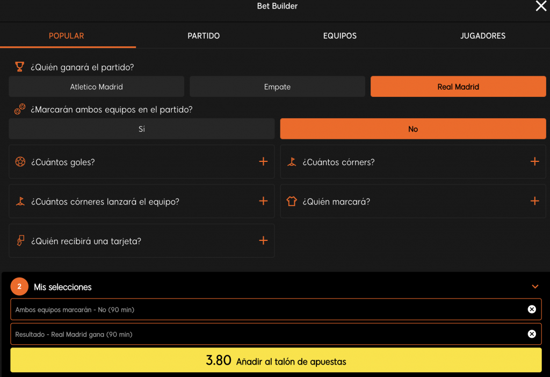Choose Sí for both teams scoring
This screenshot has height=377, width=550.
tap(142, 129)
